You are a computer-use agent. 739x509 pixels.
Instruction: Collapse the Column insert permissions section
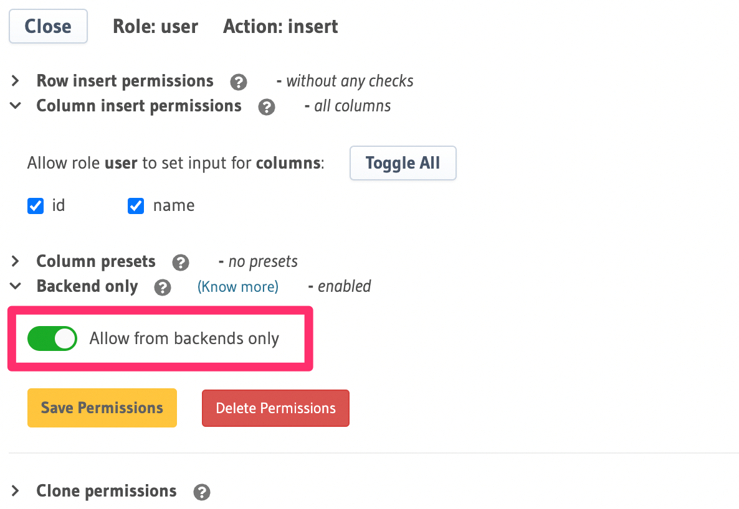pyautogui.click(x=14, y=106)
